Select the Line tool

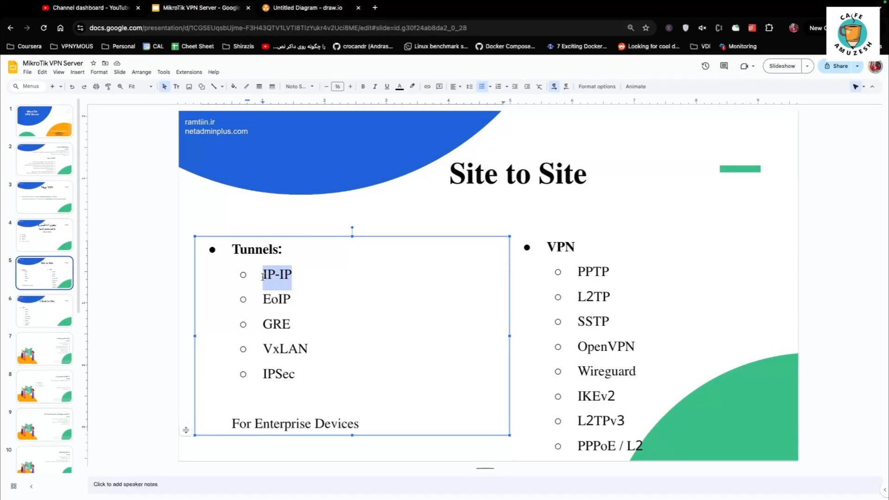[x=214, y=87]
